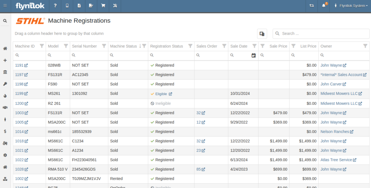Click the tools wrench icon in top bar
This screenshot has width=371, height=188.
pos(115,6)
